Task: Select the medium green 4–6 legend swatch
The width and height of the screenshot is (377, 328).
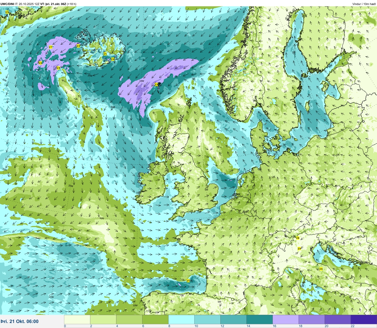Action: [129, 319]
